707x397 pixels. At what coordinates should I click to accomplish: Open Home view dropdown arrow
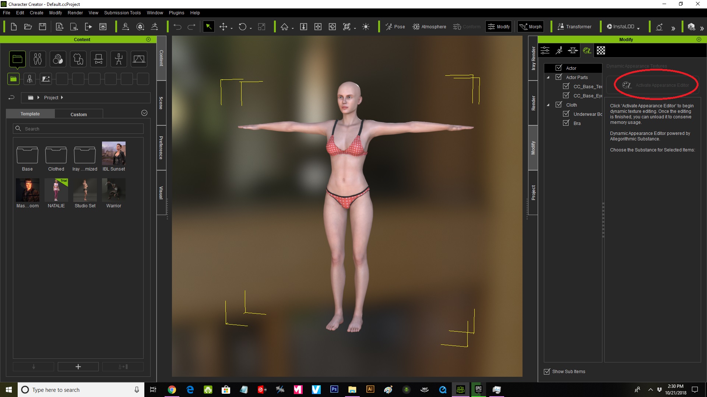[x=293, y=28]
